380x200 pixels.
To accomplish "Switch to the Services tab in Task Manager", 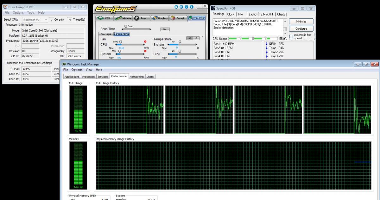I will (103, 77).
